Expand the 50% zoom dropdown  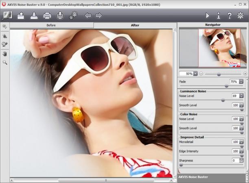tap(195, 74)
